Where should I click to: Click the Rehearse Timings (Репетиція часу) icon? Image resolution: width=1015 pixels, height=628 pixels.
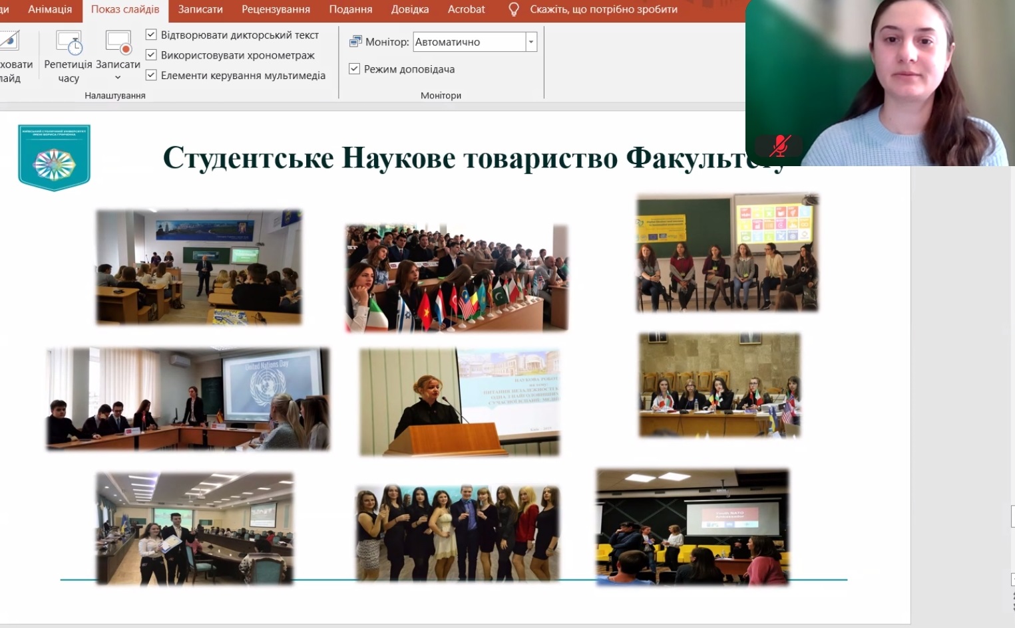click(69, 43)
